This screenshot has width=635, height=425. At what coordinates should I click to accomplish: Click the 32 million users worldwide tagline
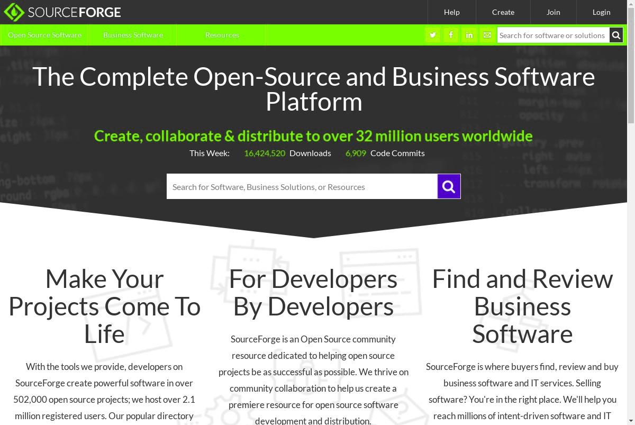coord(313,136)
